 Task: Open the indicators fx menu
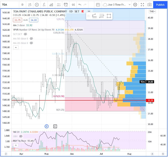coord(44,5)
